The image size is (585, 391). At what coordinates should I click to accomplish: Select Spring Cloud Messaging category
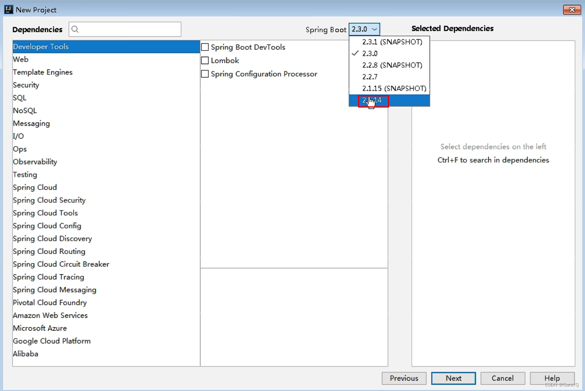(x=106, y=290)
